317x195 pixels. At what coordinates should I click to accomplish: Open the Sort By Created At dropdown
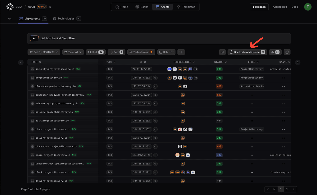click(44, 52)
